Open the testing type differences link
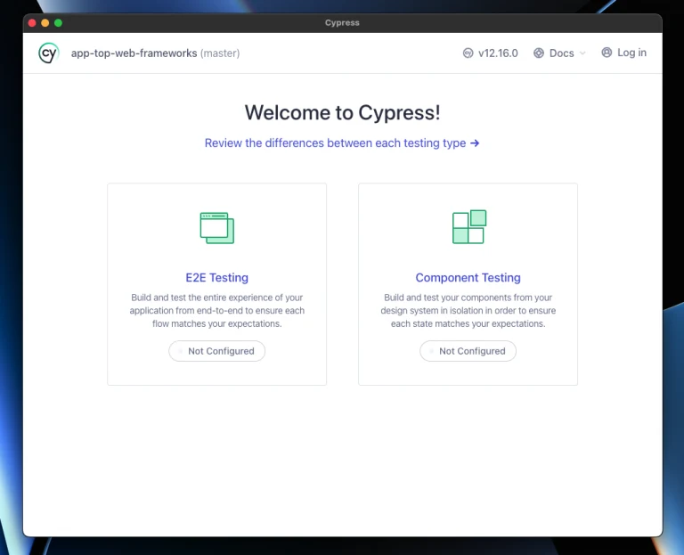 pos(342,143)
